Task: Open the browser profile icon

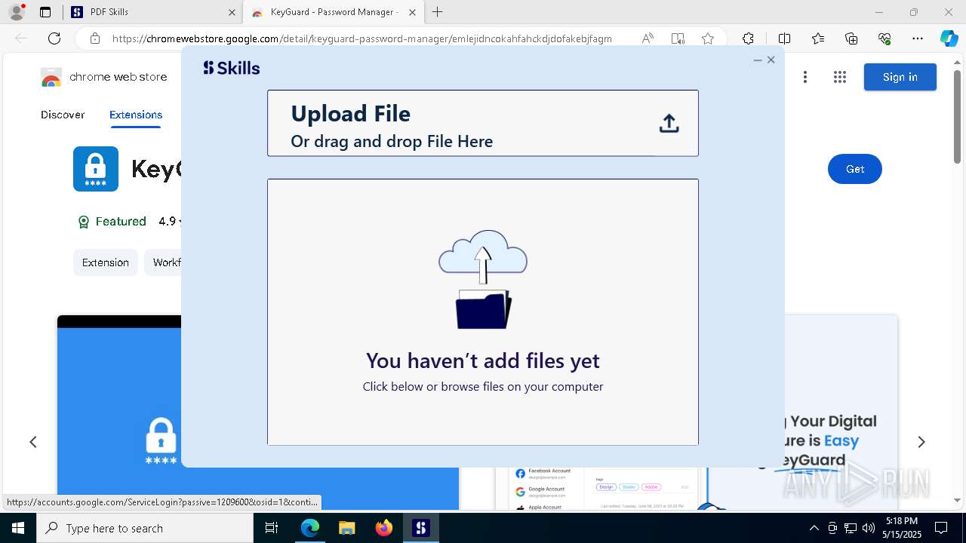Action: coord(17,12)
